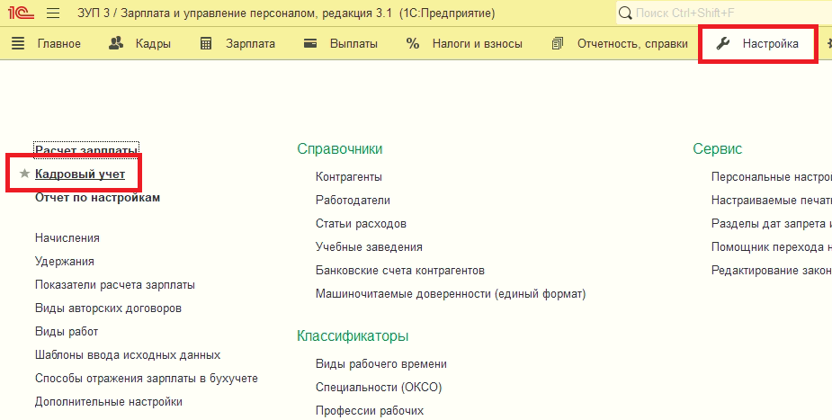The height and width of the screenshot is (420, 832).
Task: Open Кадровый учет settings link
Action: pyautogui.click(x=80, y=174)
